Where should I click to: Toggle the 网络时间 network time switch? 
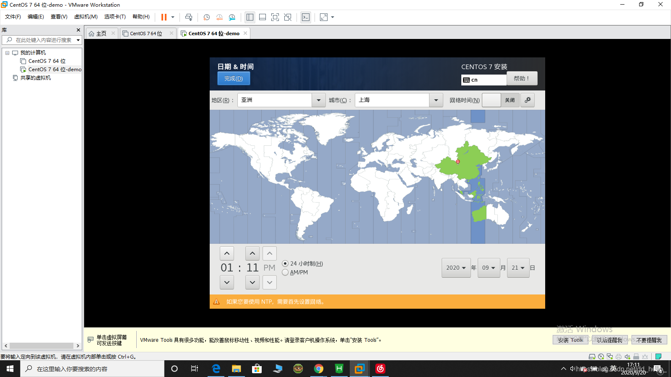(501, 100)
